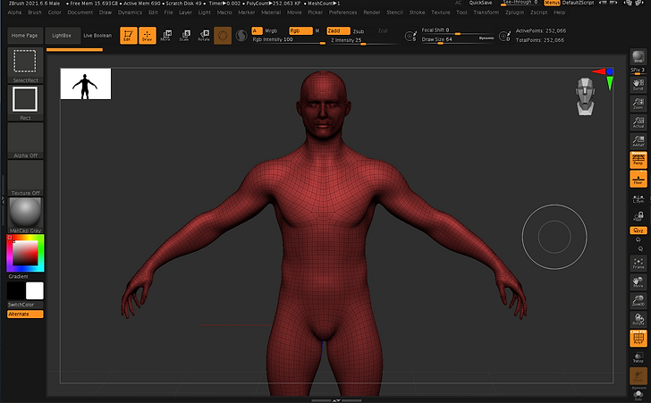Image resolution: width=651 pixels, height=403 pixels.
Task: Toggle Draw mode button
Action: (148, 35)
